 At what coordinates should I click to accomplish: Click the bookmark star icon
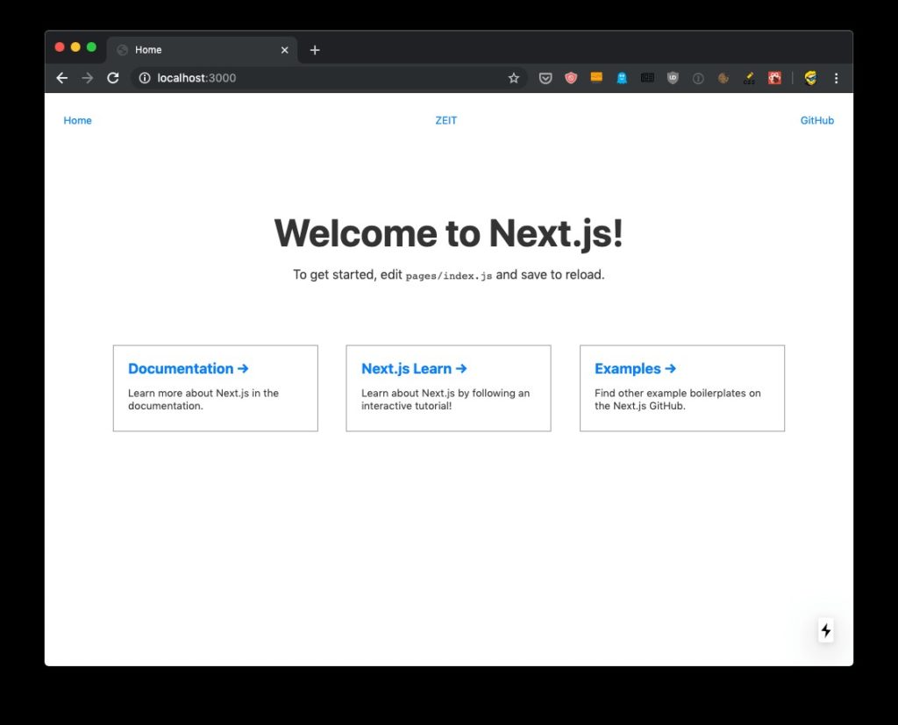514,78
